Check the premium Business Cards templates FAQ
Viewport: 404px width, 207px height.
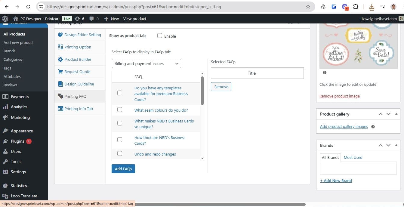(x=120, y=93)
